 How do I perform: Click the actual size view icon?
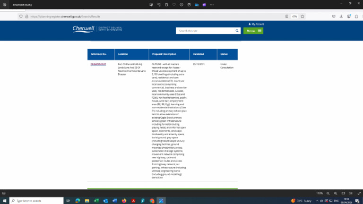click(x=351, y=193)
